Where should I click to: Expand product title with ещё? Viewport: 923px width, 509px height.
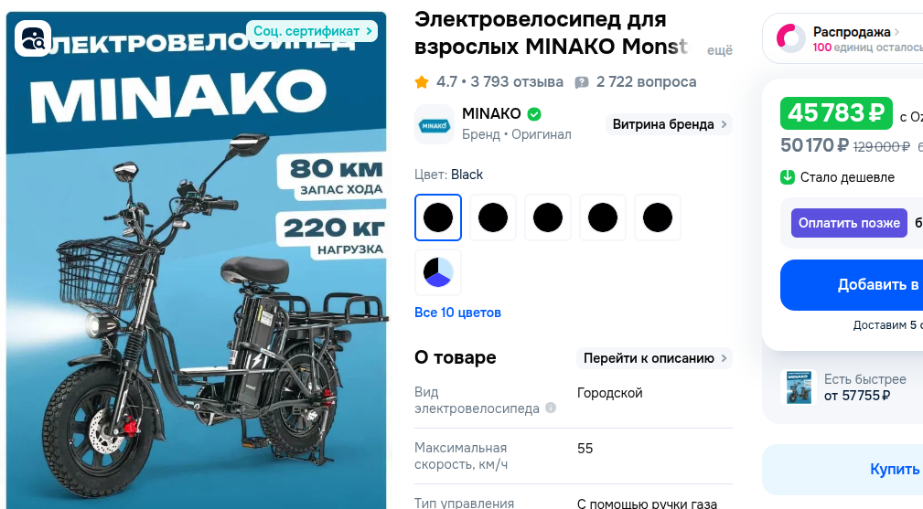click(x=719, y=50)
